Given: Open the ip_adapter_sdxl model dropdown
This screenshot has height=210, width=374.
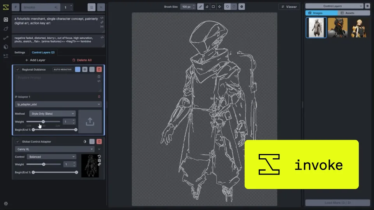Looking at the screenshot, I should click(58, 104).
